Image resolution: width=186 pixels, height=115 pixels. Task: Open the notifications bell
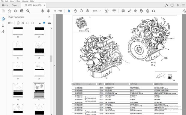pos(178,5)
